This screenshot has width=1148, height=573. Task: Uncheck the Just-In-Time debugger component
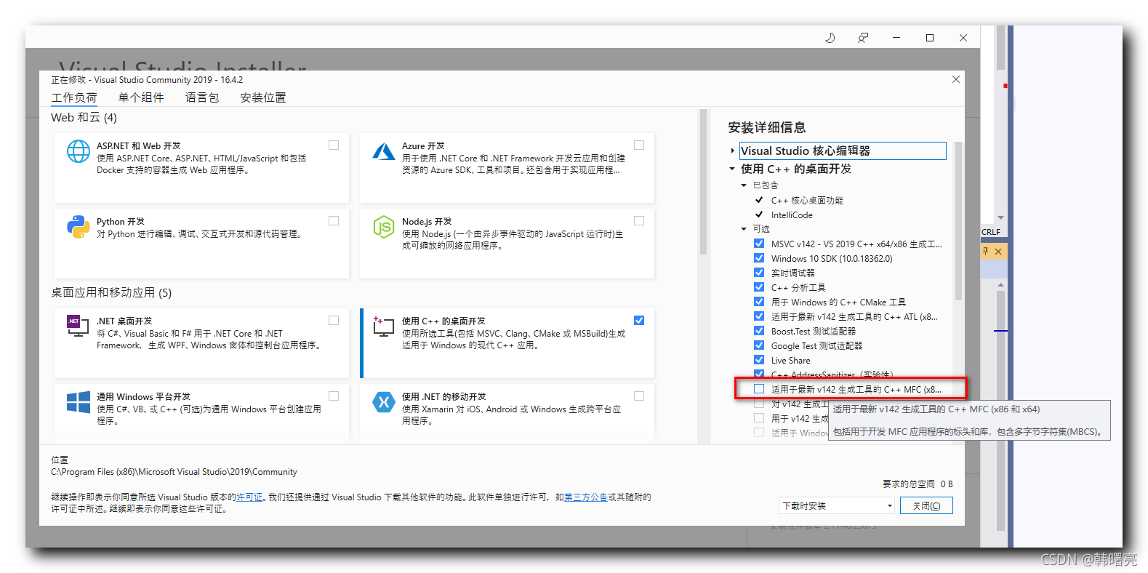click(x=759, y=273)
